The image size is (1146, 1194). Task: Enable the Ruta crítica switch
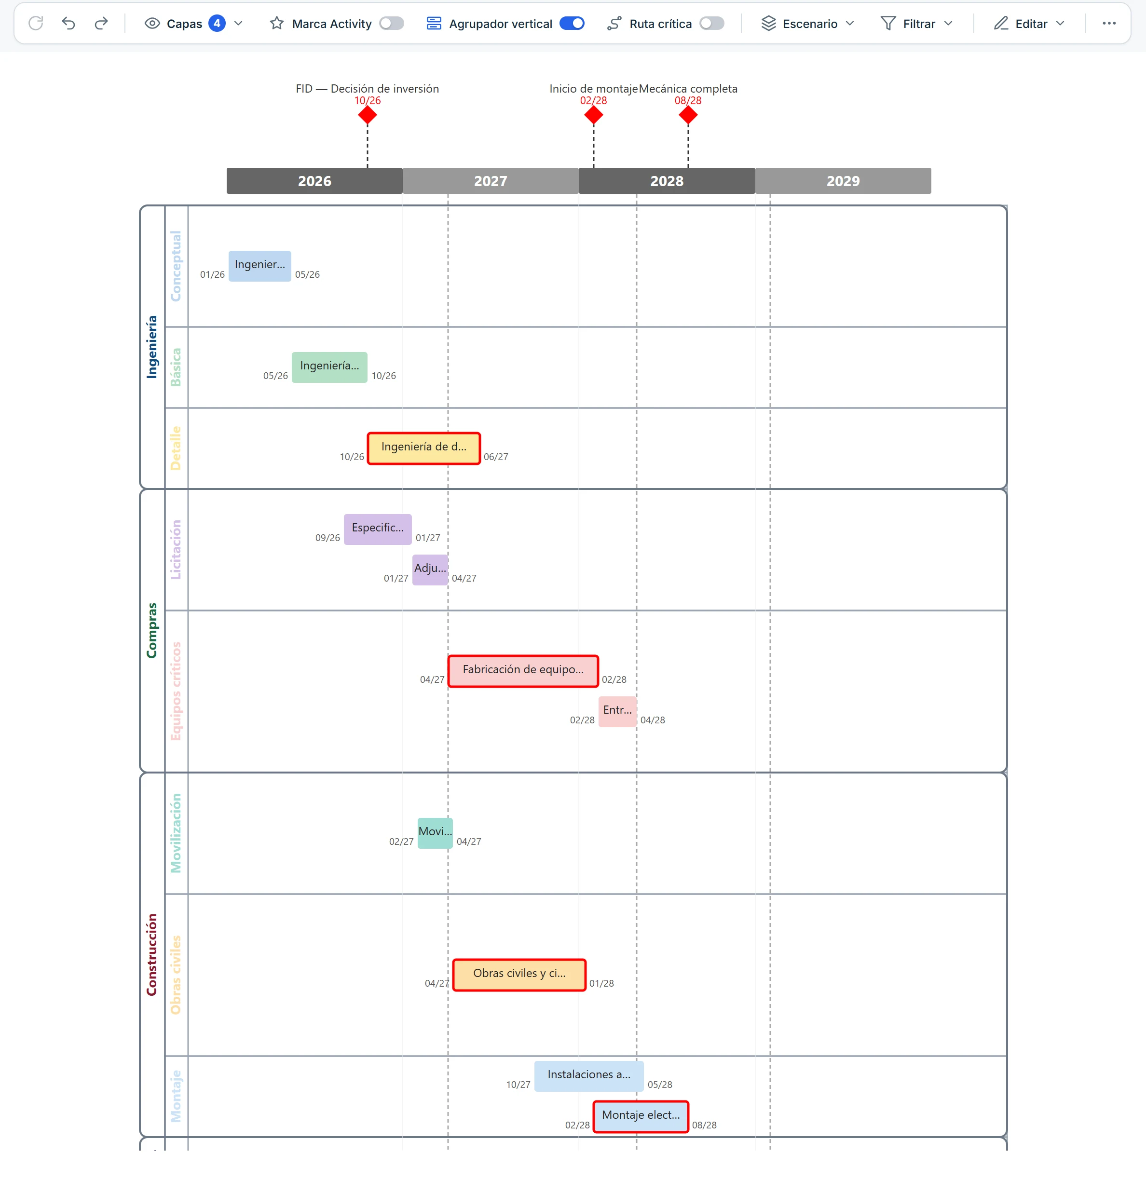711,23
